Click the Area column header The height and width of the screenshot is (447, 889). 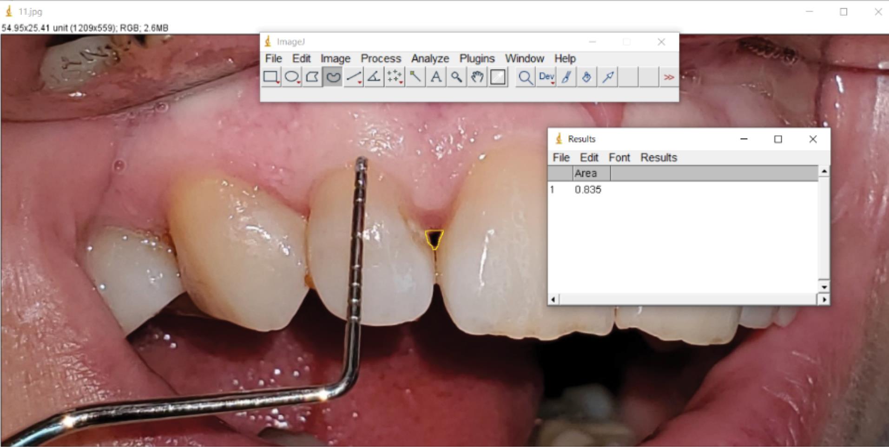pos(586,173)
